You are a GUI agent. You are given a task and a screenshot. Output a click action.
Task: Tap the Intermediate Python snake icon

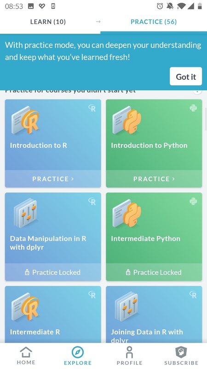click(x=127, y=214)
